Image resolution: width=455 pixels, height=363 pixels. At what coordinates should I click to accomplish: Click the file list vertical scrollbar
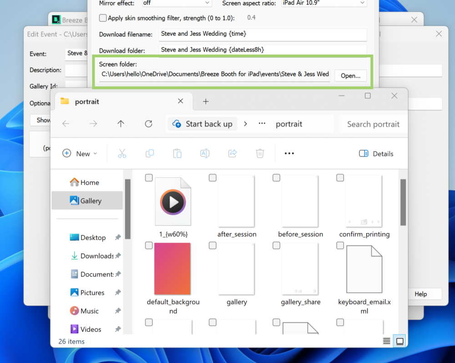click(x=403, y=202)
